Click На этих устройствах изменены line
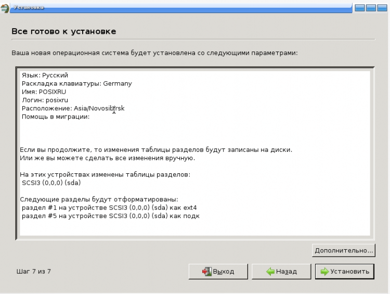Image resolution: width=390 pixels, height=294 pixels. click(x=105, y=174)
